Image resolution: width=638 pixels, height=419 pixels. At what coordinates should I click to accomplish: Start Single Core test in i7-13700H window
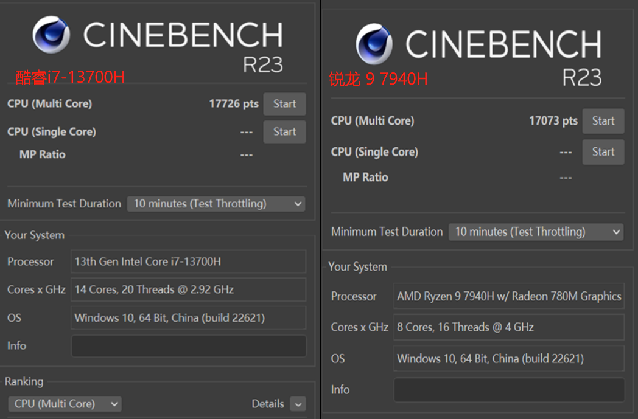pyautogui.click(x=284, y=132)
